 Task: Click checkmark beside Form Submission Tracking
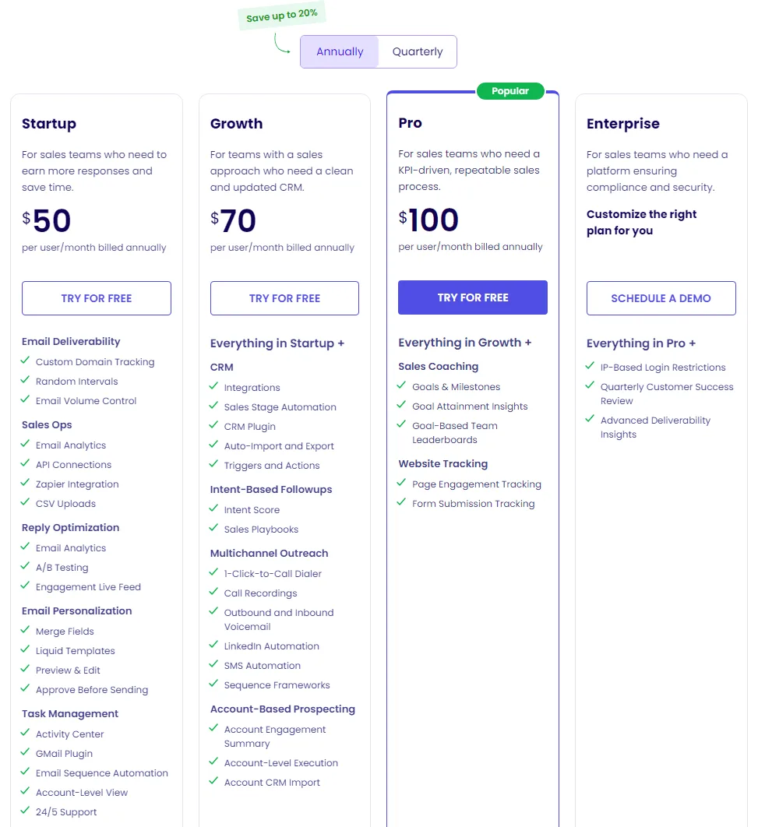pyautogui.click(x=403, y=503)
